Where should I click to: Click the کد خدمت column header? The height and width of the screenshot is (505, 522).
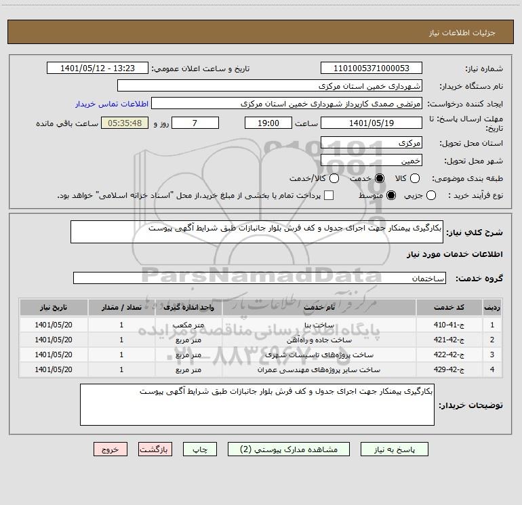pyautogui.click(x=449, y=307)
